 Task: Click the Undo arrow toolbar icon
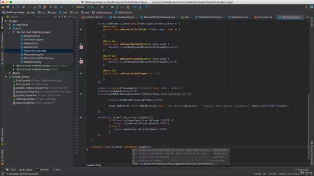pyautogui.click(x=24, y=7)
